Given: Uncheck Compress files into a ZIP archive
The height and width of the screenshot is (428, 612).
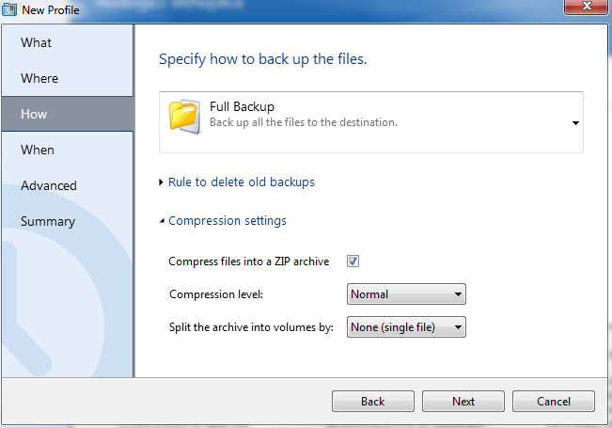Looking at the screenshot, I should pos(353,261).
